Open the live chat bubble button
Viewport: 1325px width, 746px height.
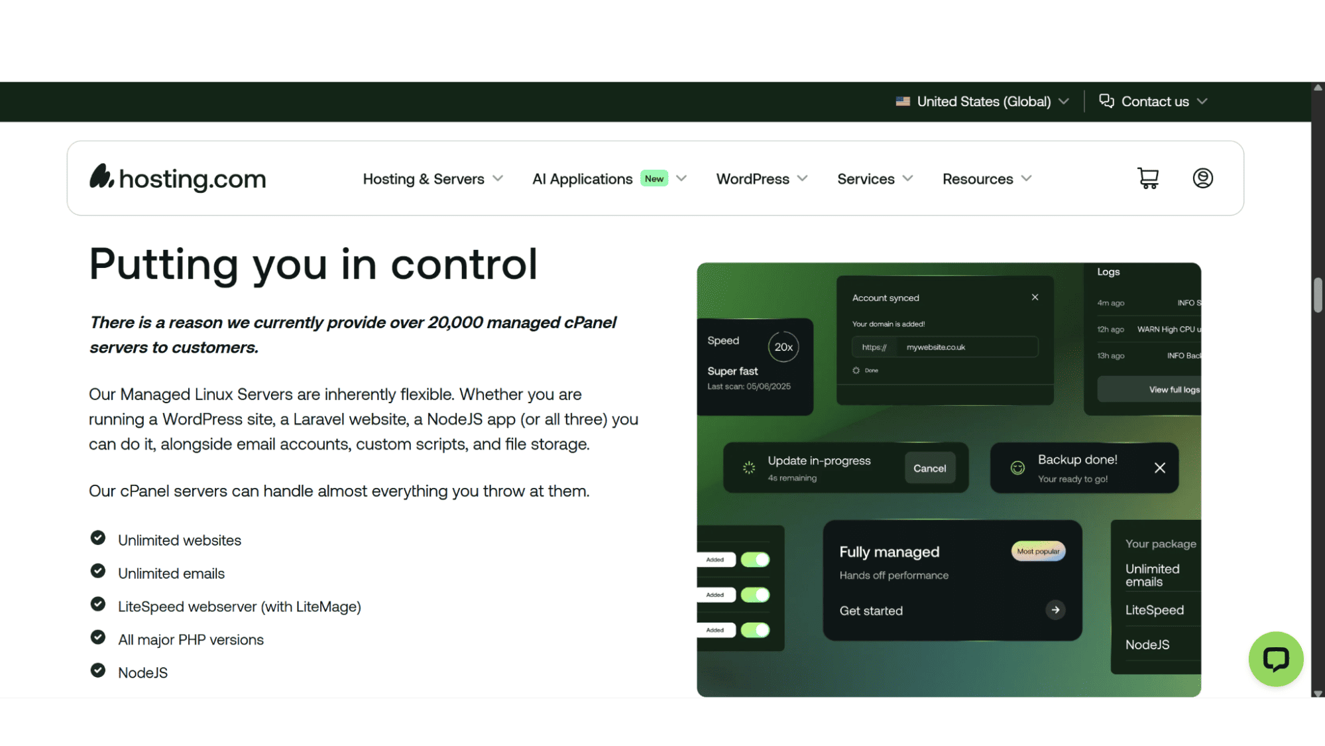(x=1275, y=658)
